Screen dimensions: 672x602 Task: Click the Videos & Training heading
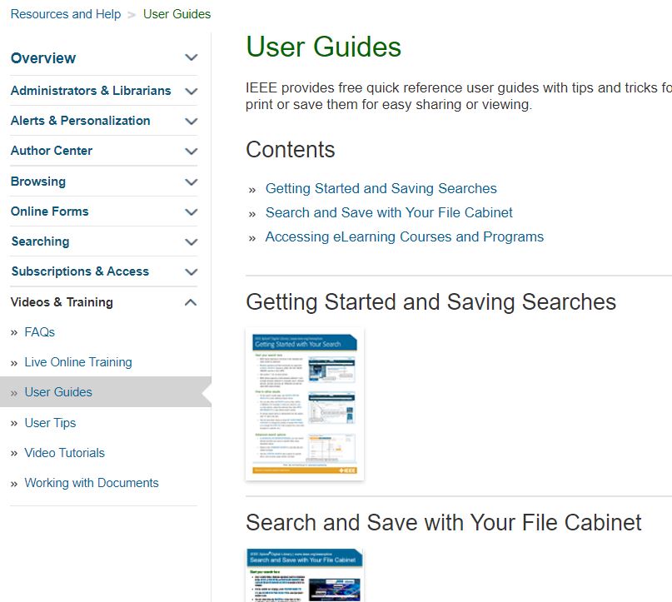[x=62, y=302]
